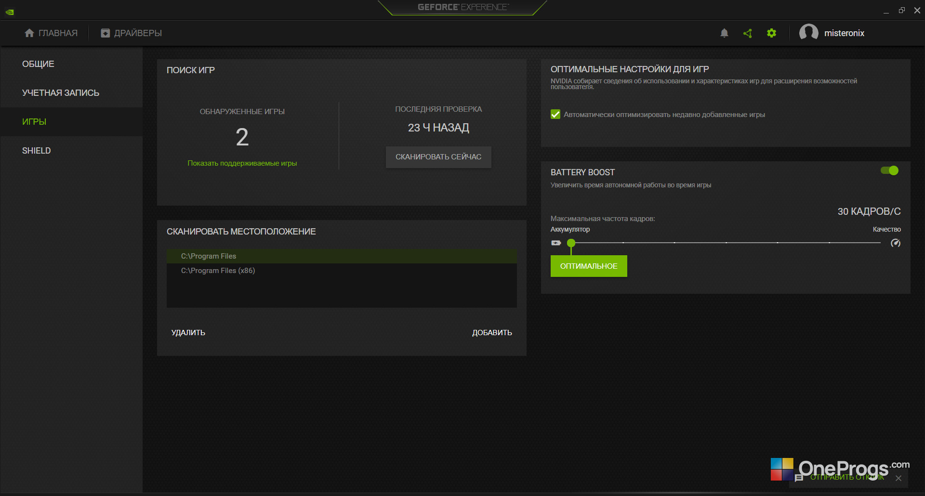Select the C:\Program Files scan location
Screen dimensions: 925x496
point(342,256)
